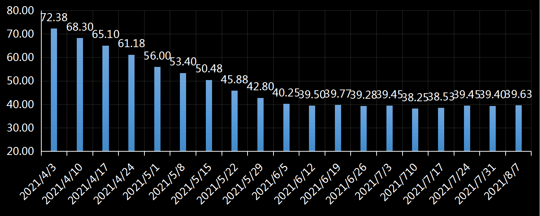Click the 39.50 data label
540x216 pixels.
pyautogui.click(x=312, y=94)
